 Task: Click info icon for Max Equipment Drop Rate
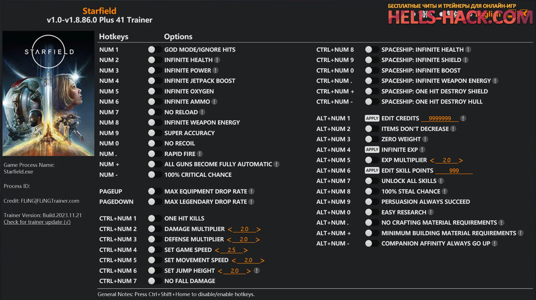pyautogui.click(x=251, y=191)
